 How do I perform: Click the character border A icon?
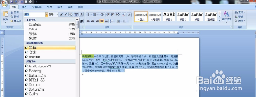coord(81,15)
